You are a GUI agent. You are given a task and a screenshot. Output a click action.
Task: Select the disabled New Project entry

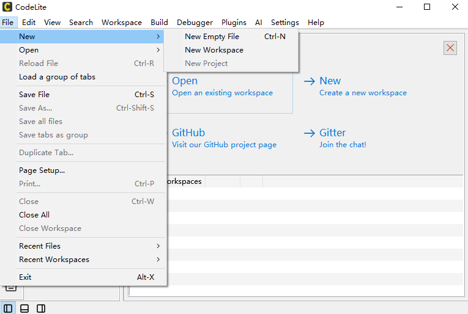(x=231, y=63)
